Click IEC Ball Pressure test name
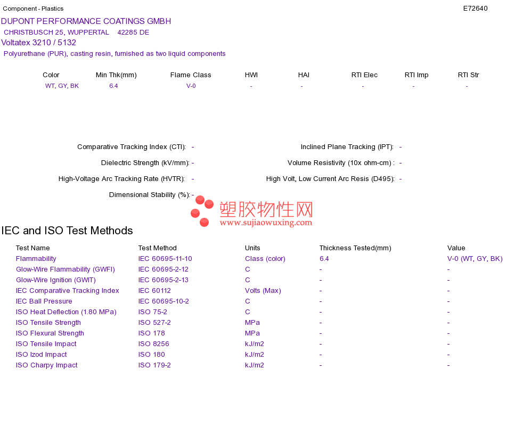The height and width of the screenshot is (426, 506). pos(44,301)
